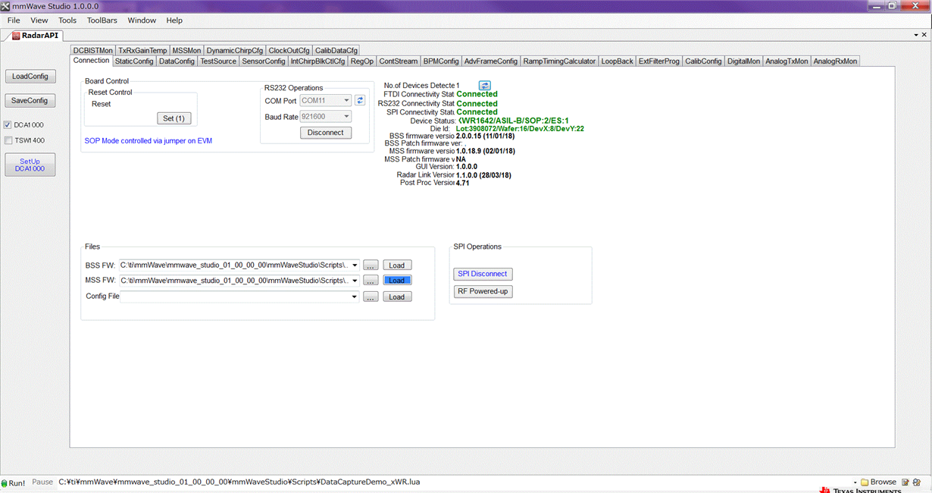Open the DCBISTMon tab
Image resolution: width=932 pixels, height=493 pixels.
(93, 51)
